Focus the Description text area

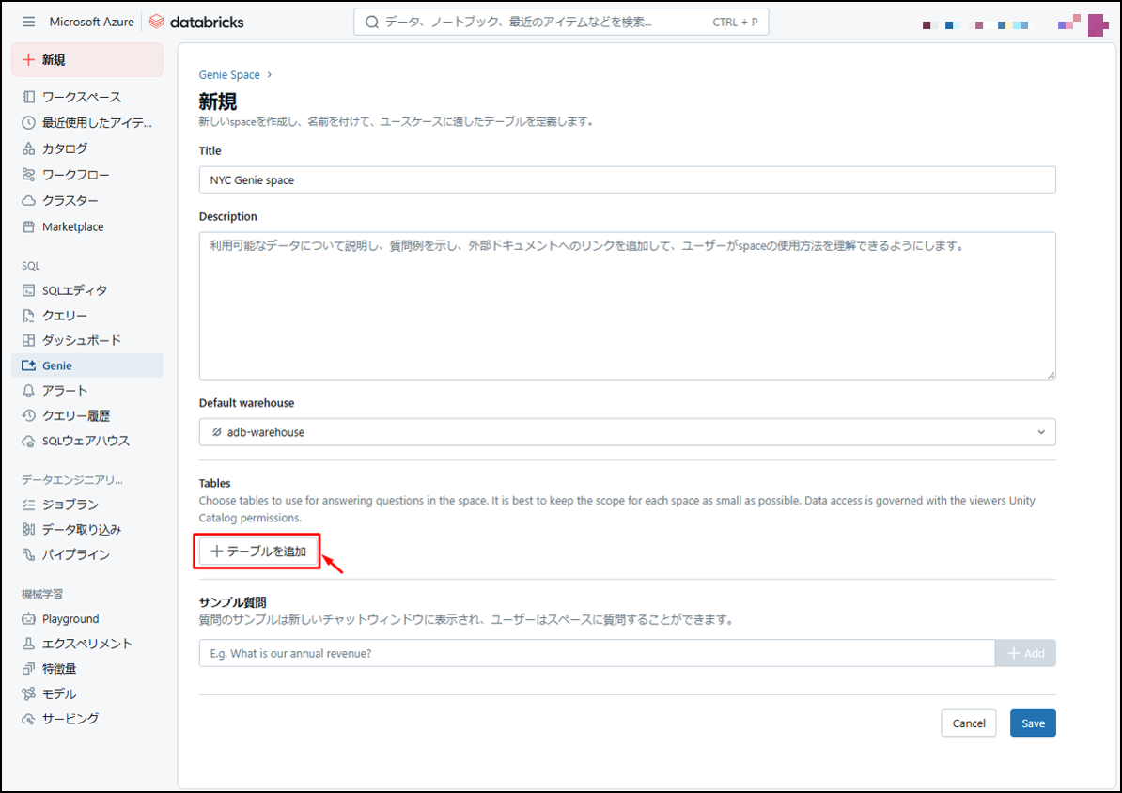coord(627,305)
